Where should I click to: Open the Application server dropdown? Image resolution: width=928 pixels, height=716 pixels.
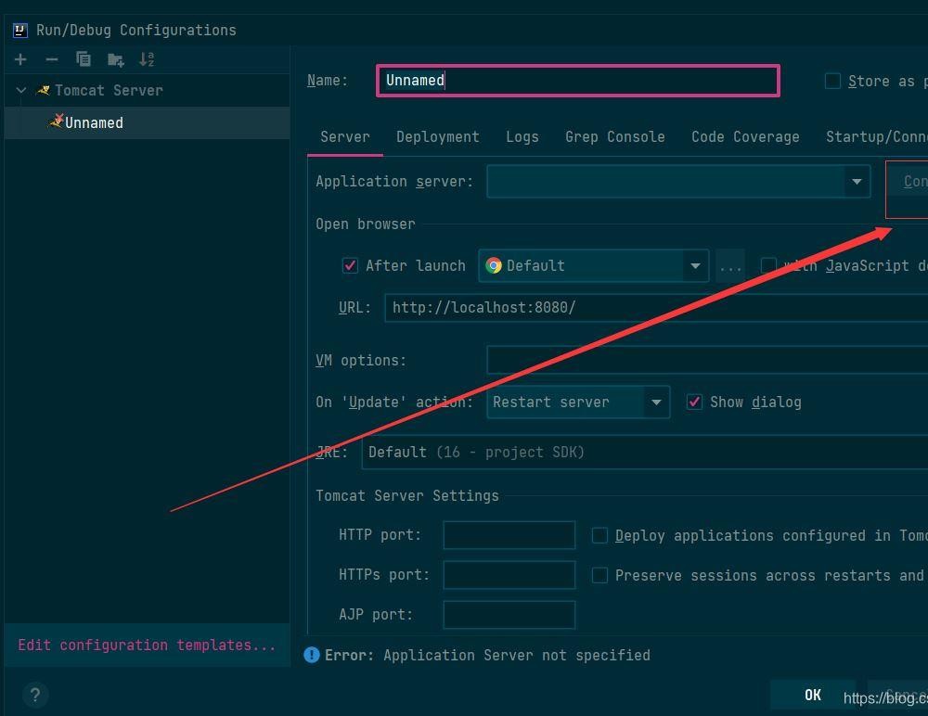click(856, 182)
